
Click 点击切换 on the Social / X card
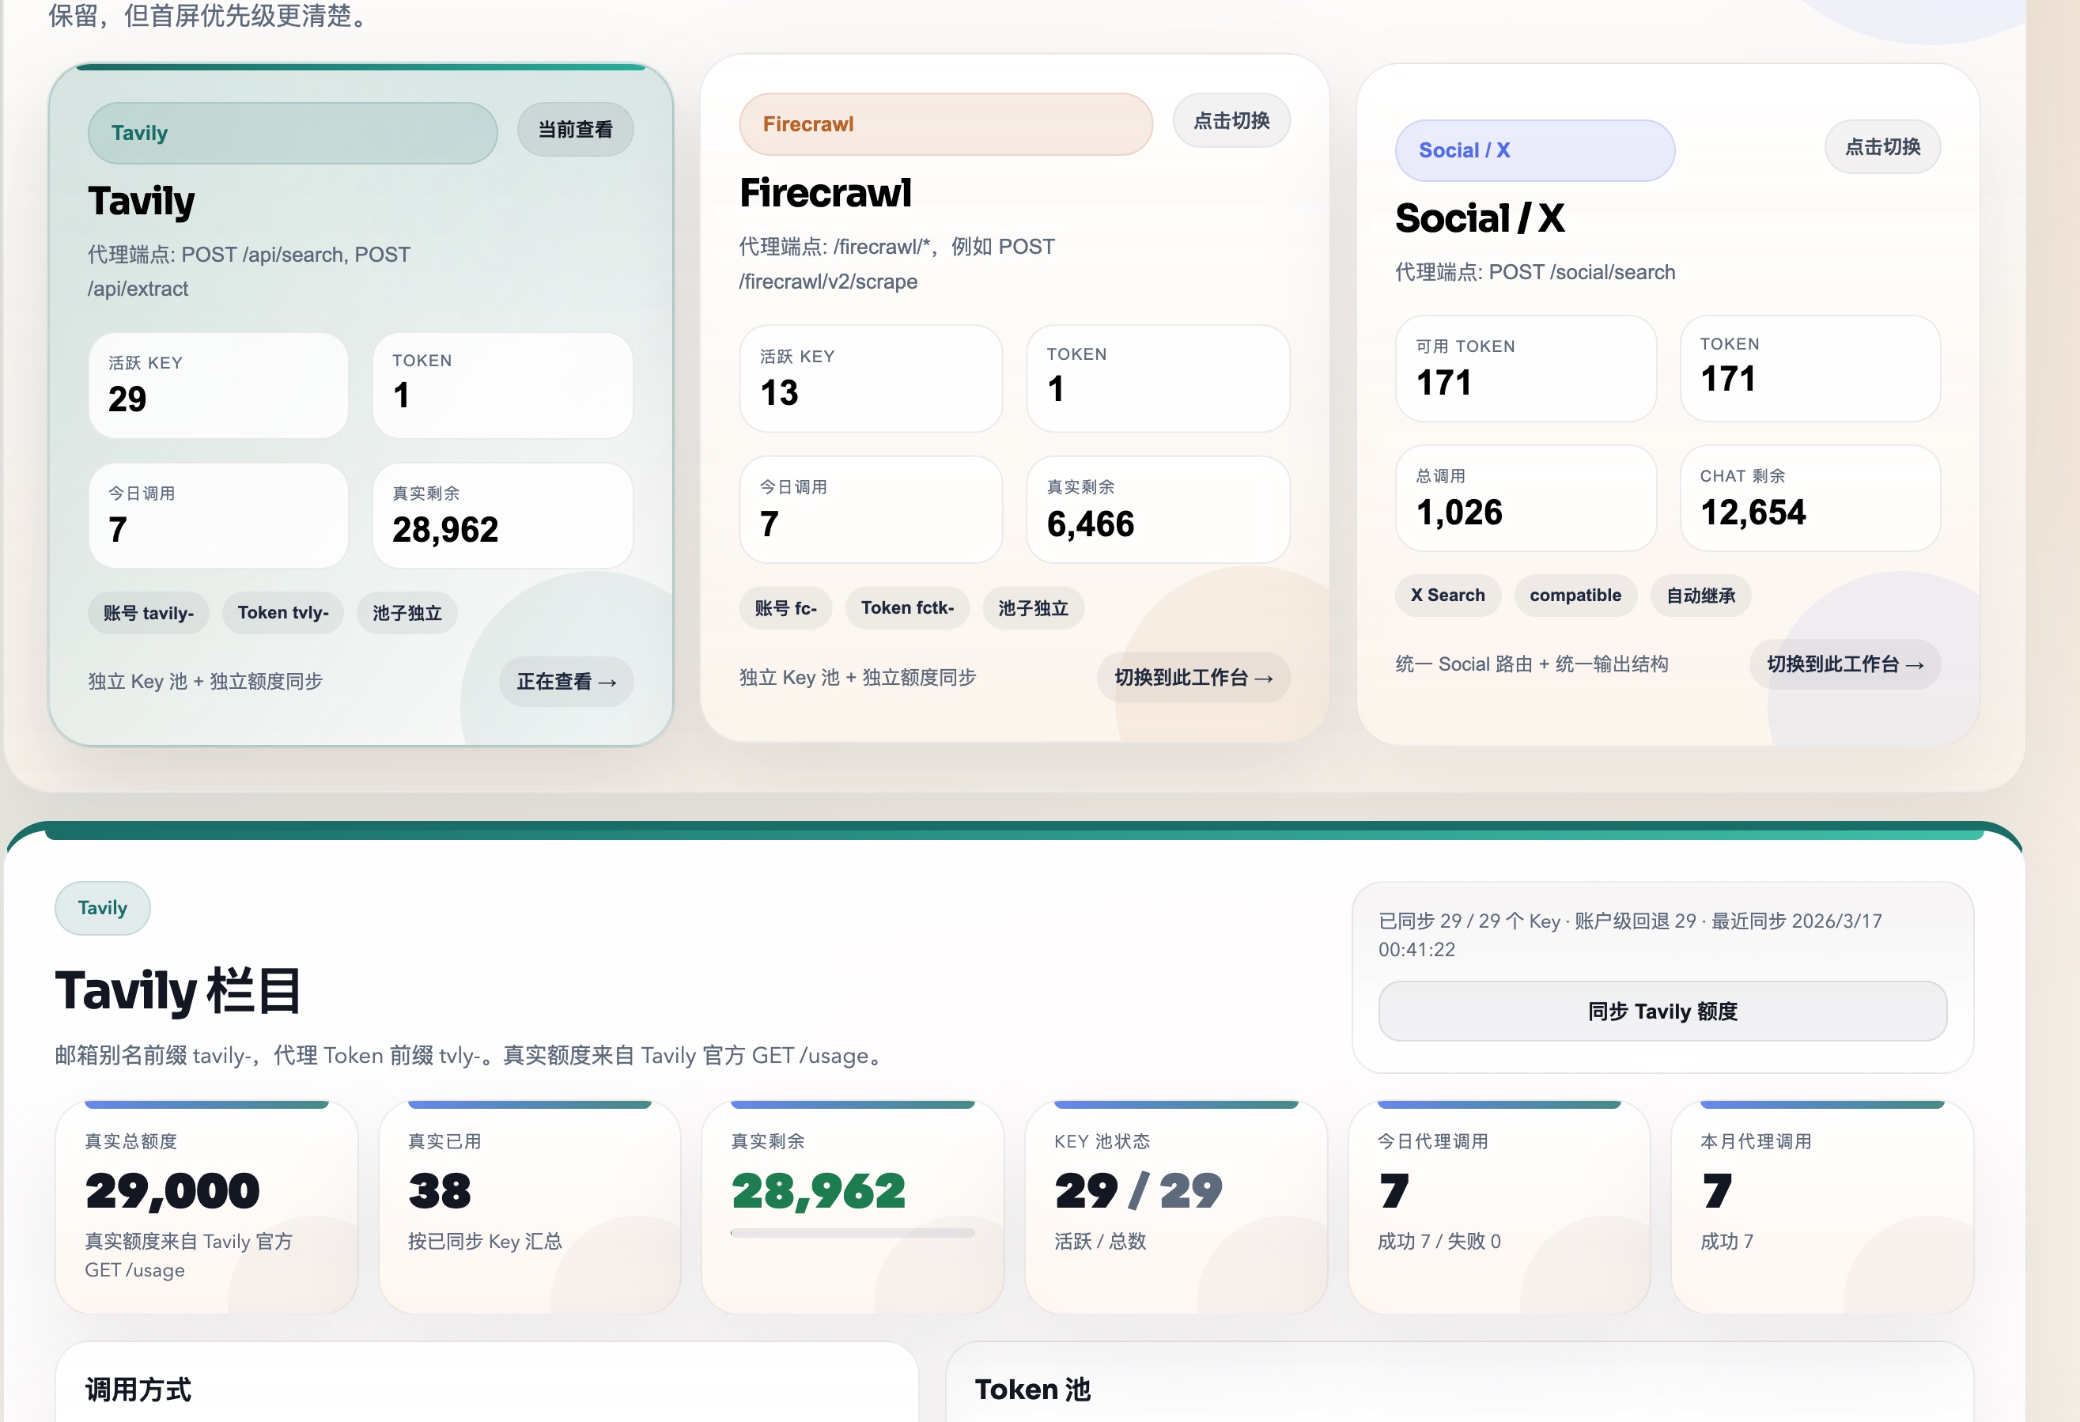click(x=1882, y=147)
